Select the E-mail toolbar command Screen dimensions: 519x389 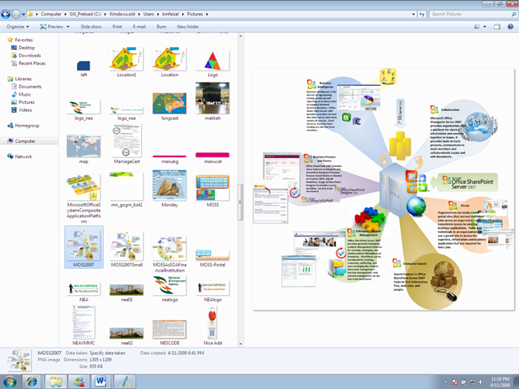[x=139, y=27]
